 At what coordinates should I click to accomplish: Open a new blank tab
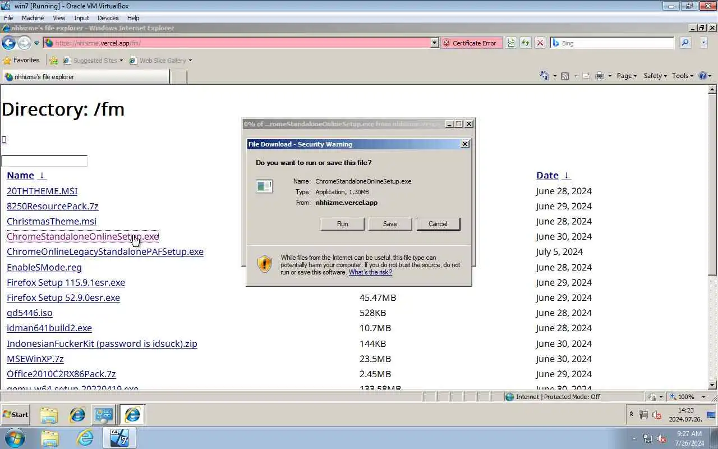tap(178, 77)
